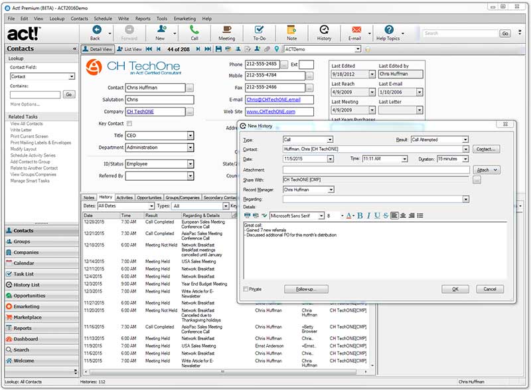The height and width of the screenshot is (390, 531).
Task: Click the To-Do checkmark icon
Action: (x=259, y=30)
